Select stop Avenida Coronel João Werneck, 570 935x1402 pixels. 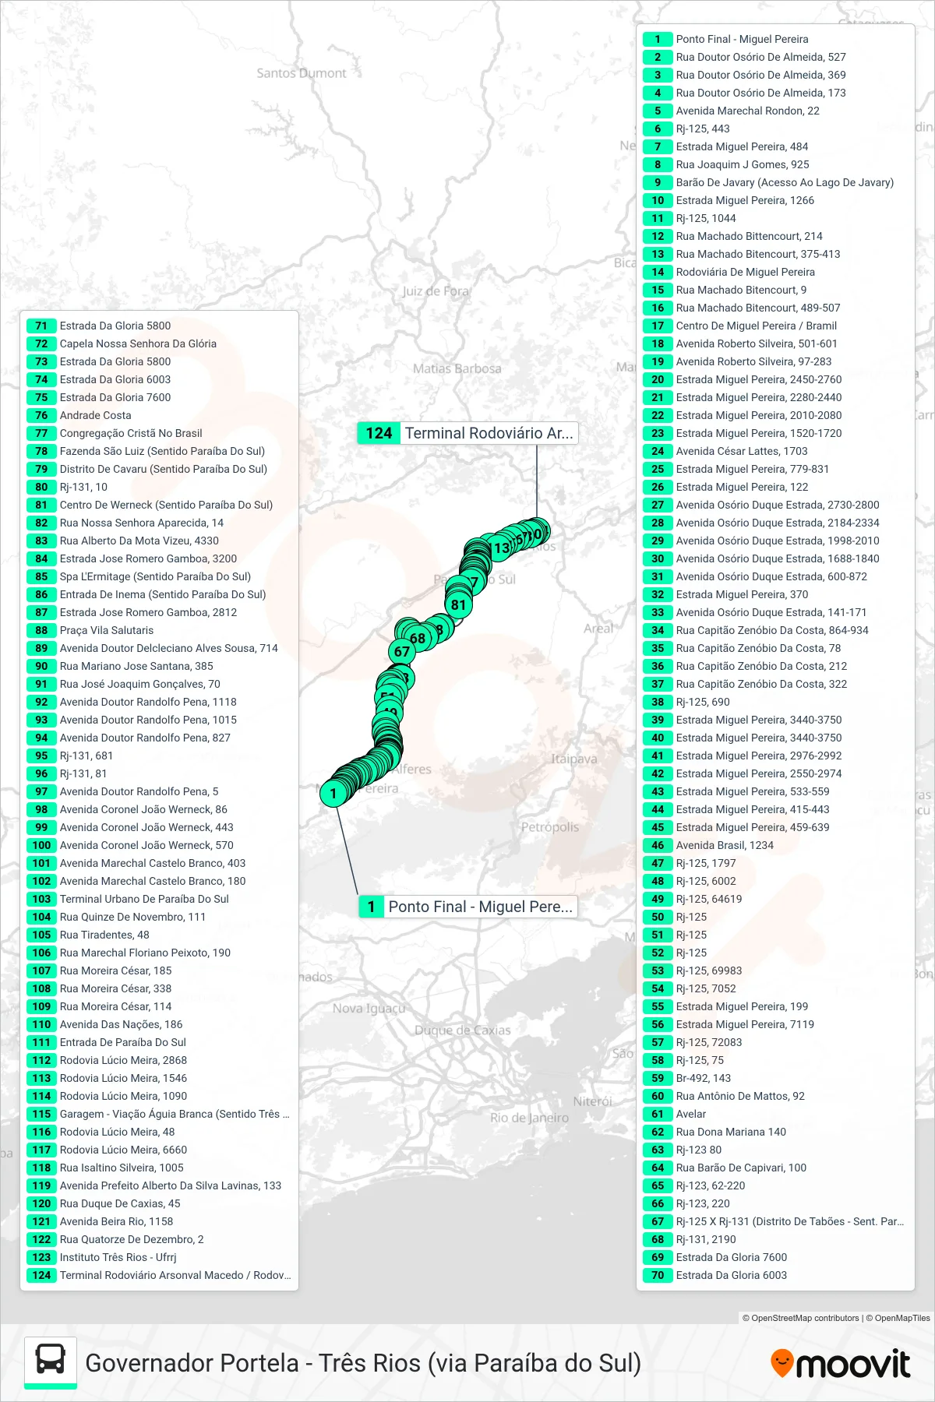pos(130,845)
